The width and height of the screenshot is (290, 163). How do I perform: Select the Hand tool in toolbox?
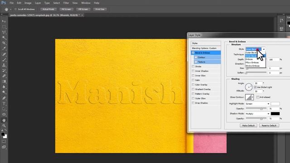click(x=4, y=120)
